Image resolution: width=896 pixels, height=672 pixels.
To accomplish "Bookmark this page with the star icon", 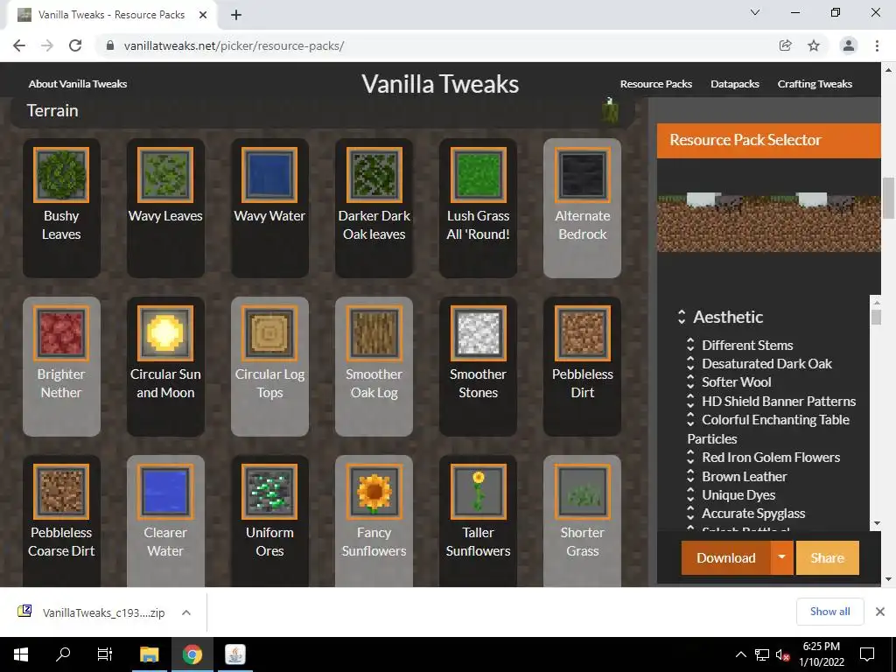I will [x=814, y=45].
